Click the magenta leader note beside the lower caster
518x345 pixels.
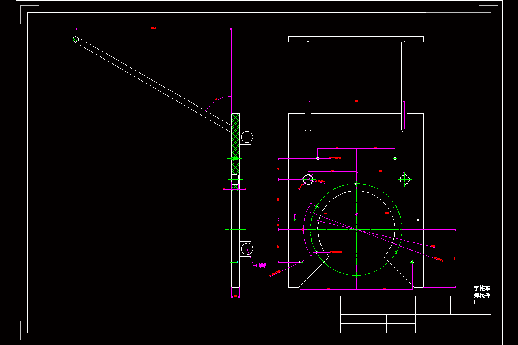click(x=261, y=266)
